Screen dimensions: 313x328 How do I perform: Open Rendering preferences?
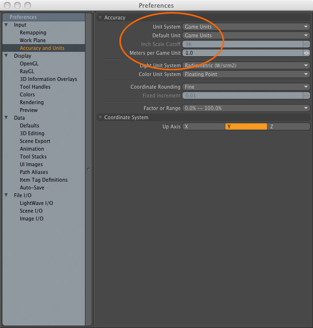tap(32, 102)
